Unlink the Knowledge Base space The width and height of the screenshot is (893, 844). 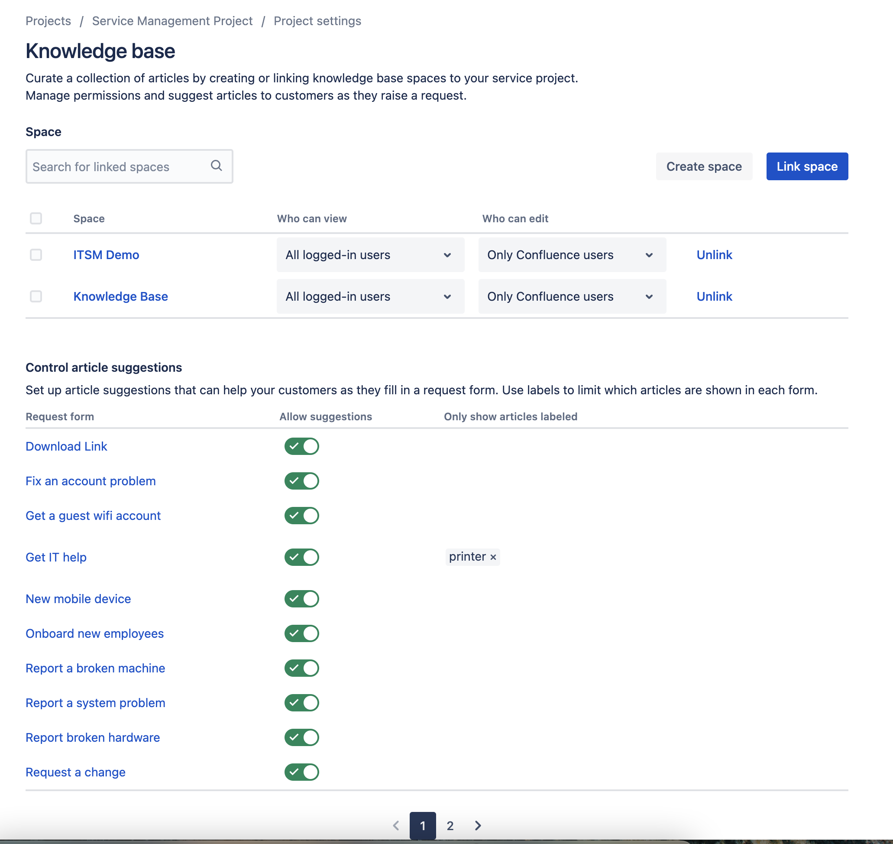coord(714,296)
